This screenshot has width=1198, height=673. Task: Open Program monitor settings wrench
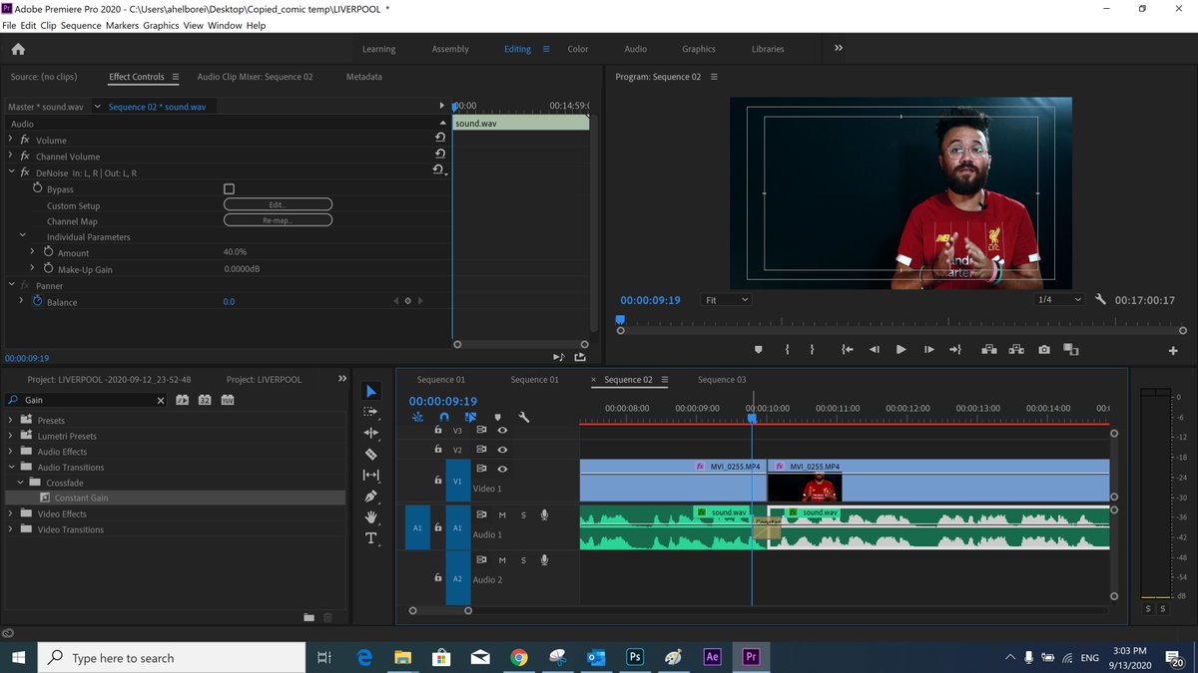point(1100,299)
